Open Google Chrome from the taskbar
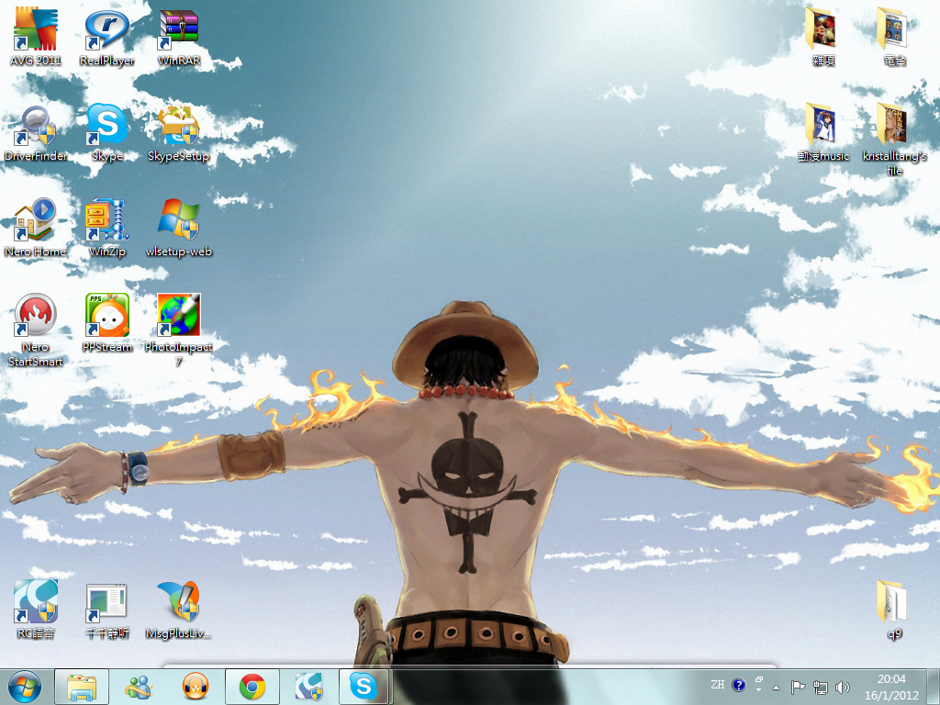 click(x=252, y=686)
